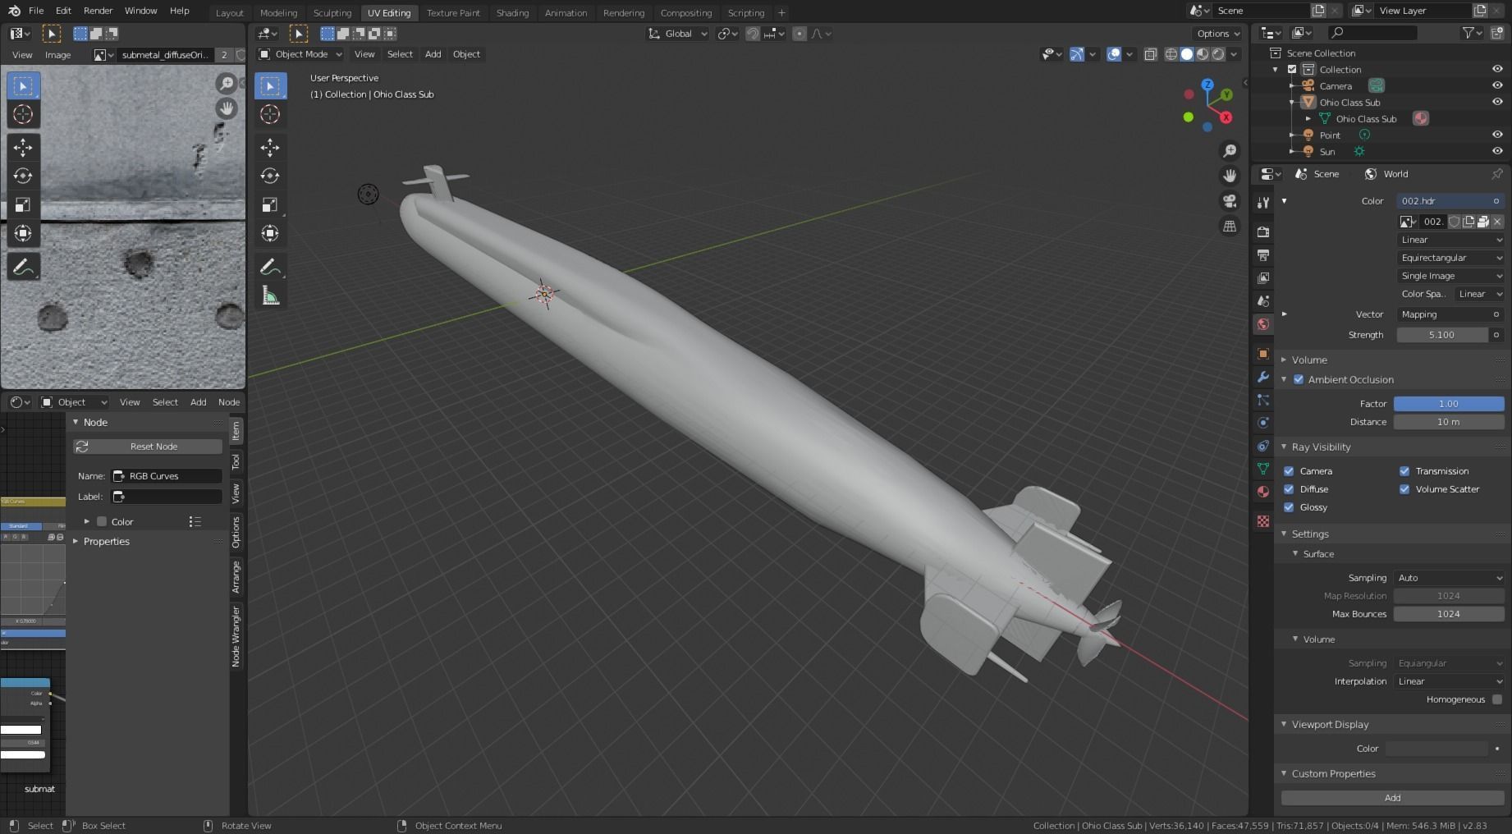
Task: Collapse the Ray Visibility panel
Action: (1320, 447)
